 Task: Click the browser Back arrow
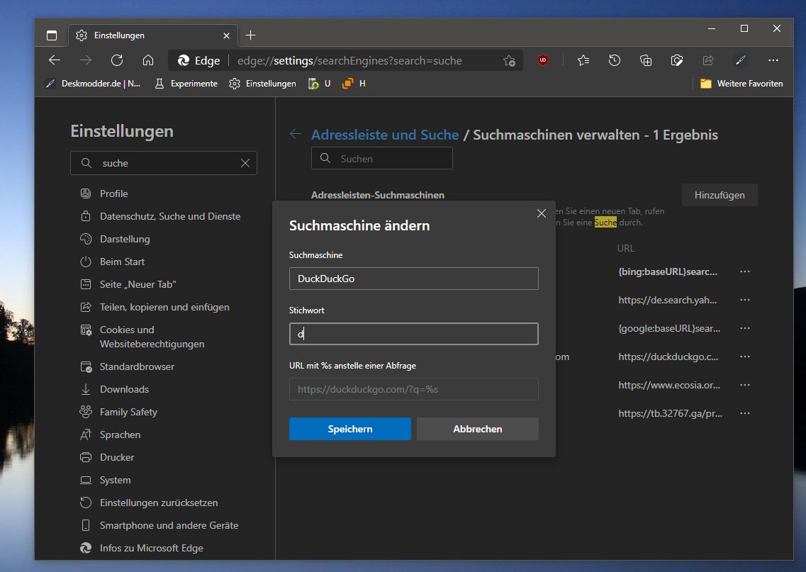coord(55,61)
